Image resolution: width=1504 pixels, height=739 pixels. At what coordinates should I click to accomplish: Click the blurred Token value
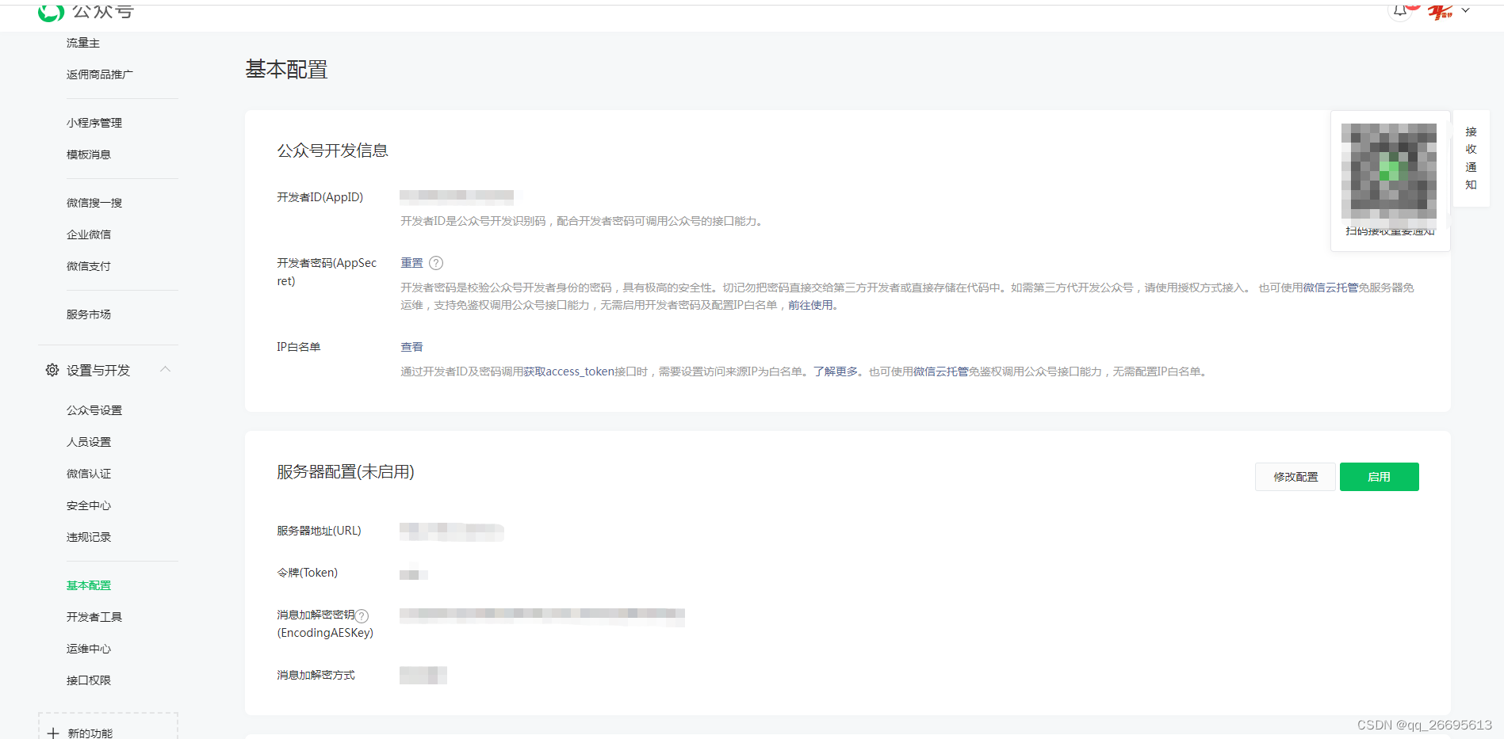point(414,574)
